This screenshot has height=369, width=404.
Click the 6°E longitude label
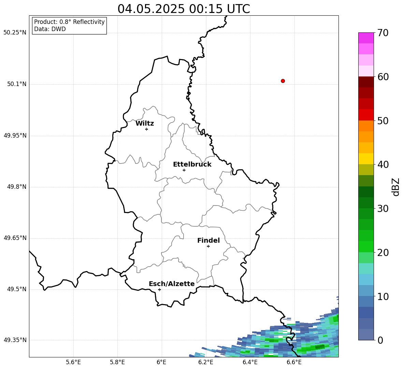[161, 362]
